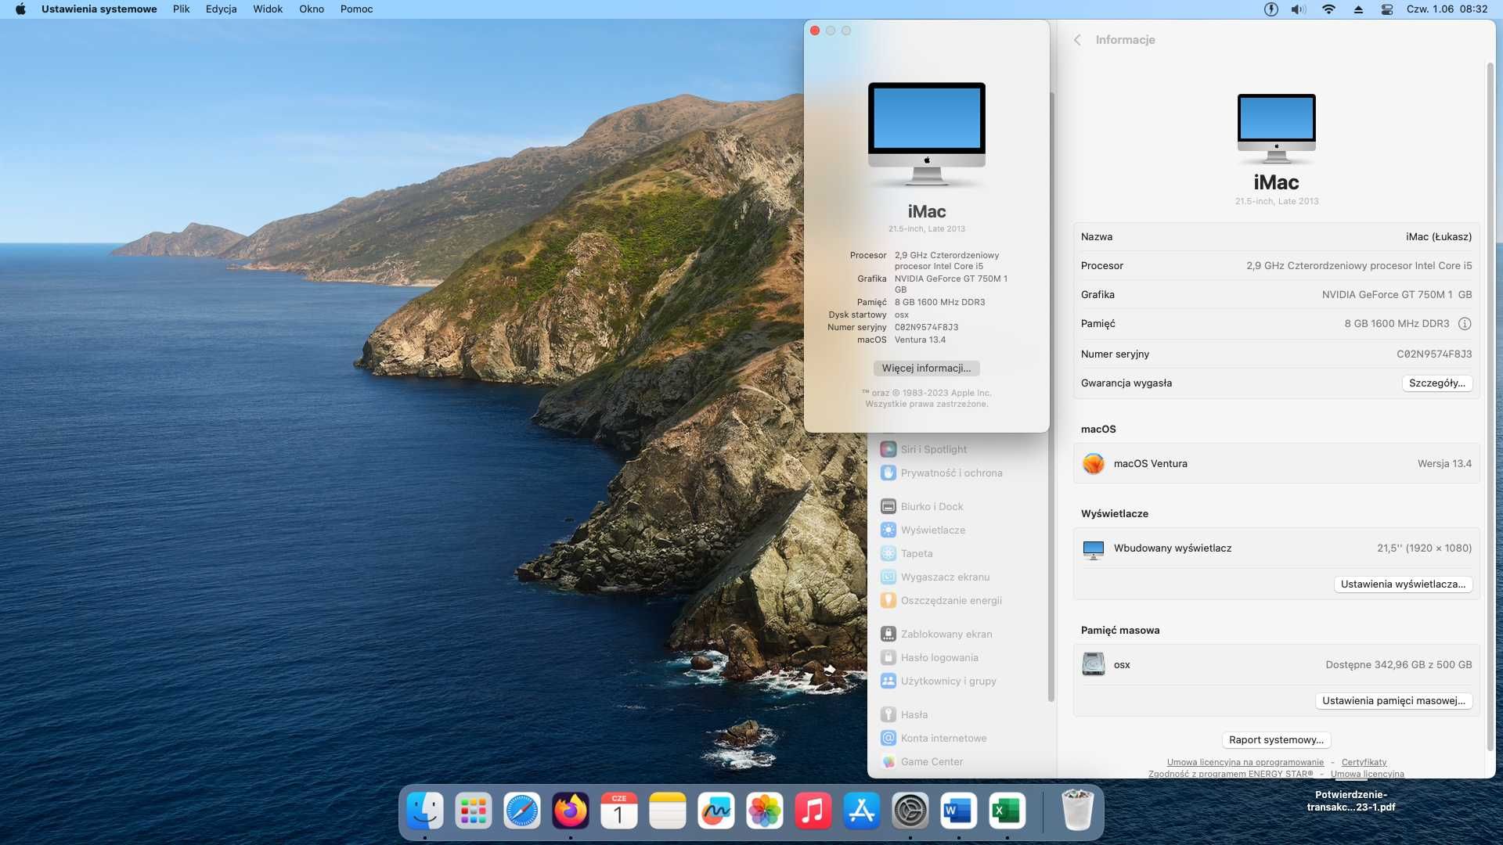
Task: Click the Więcej informacji... button
Action: pyautogui.click(x=926, y=369)
